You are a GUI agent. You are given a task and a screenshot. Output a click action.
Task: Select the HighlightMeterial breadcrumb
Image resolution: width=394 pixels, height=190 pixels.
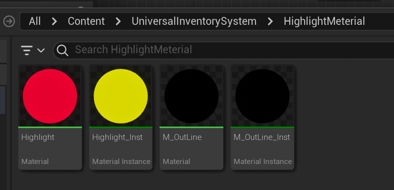point(324,21)
